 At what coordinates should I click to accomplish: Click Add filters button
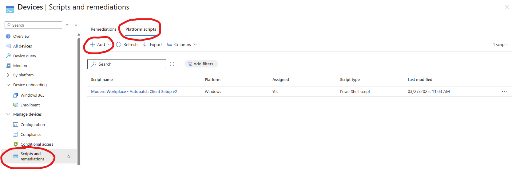[x=201, y=64]
